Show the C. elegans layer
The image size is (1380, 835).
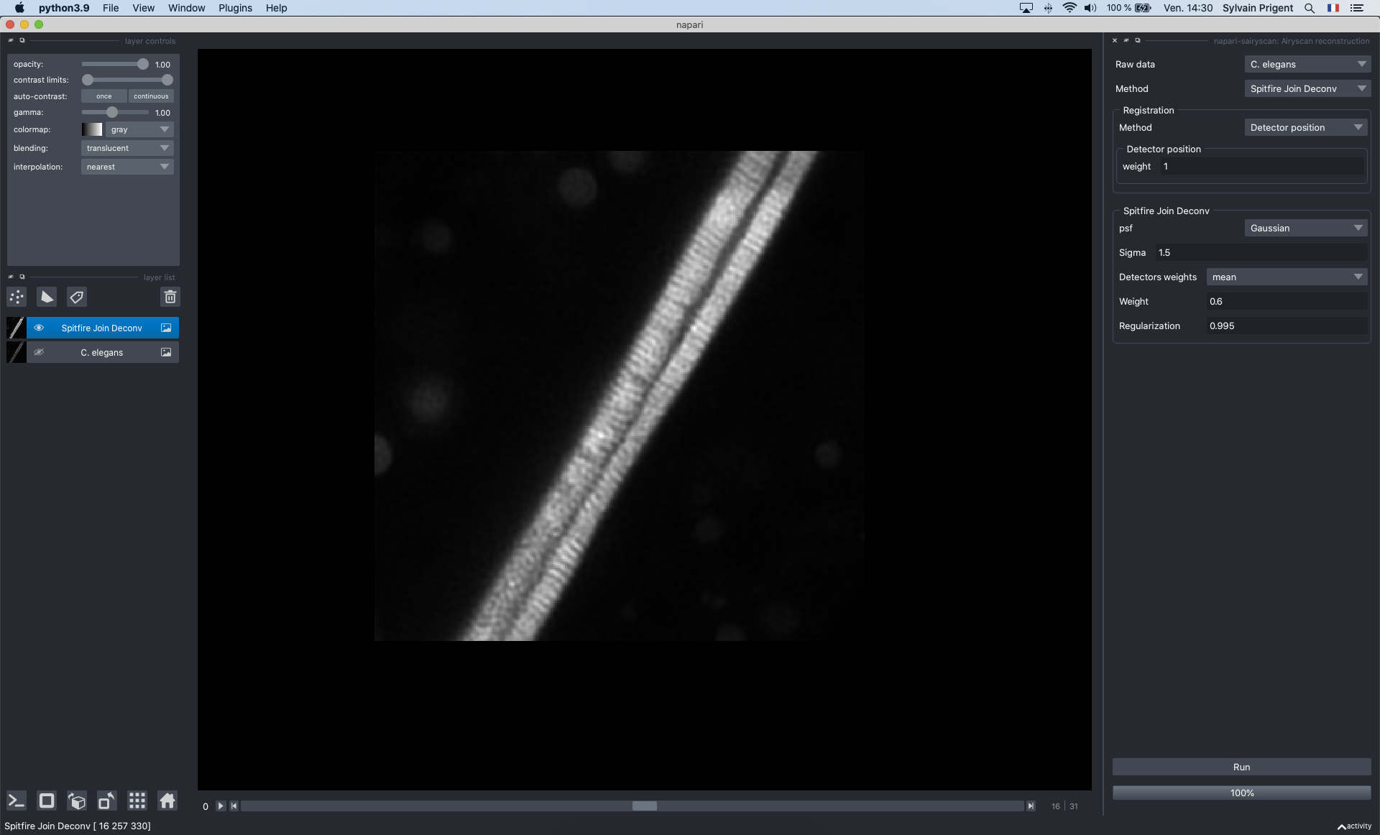click(x=39, y=352)
